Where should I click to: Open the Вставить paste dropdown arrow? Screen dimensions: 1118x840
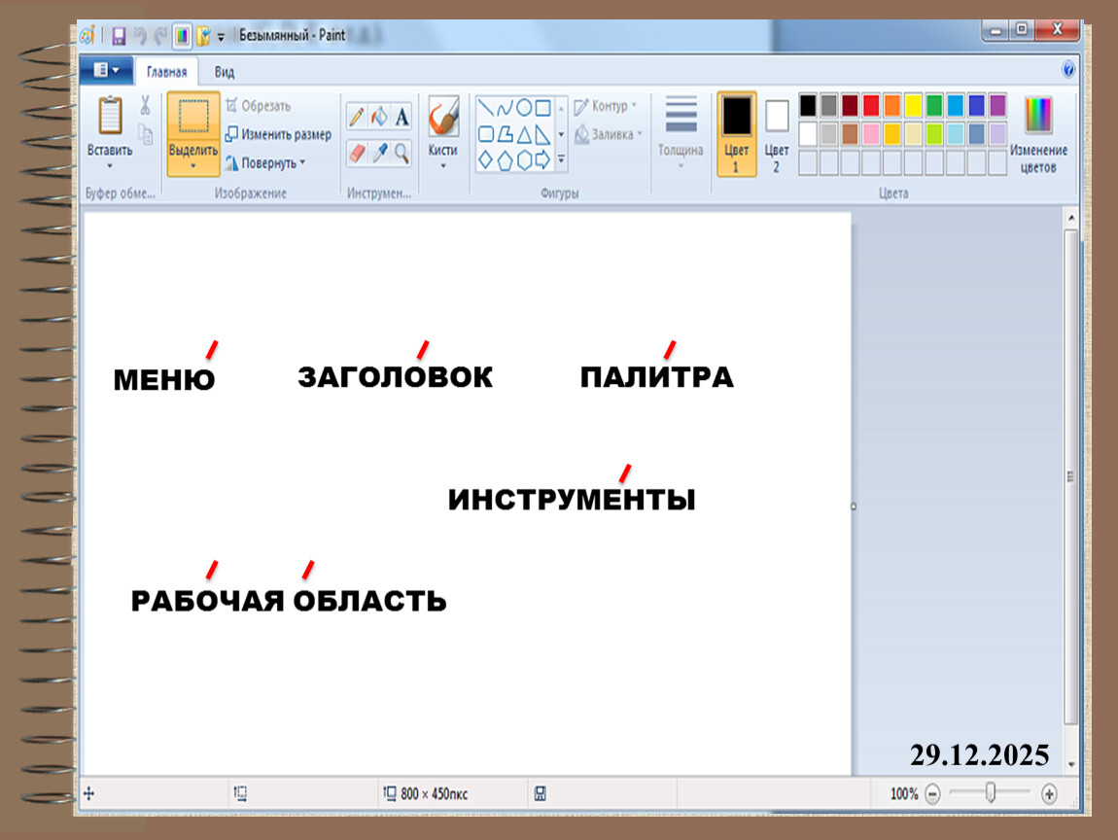pos(110,166)
